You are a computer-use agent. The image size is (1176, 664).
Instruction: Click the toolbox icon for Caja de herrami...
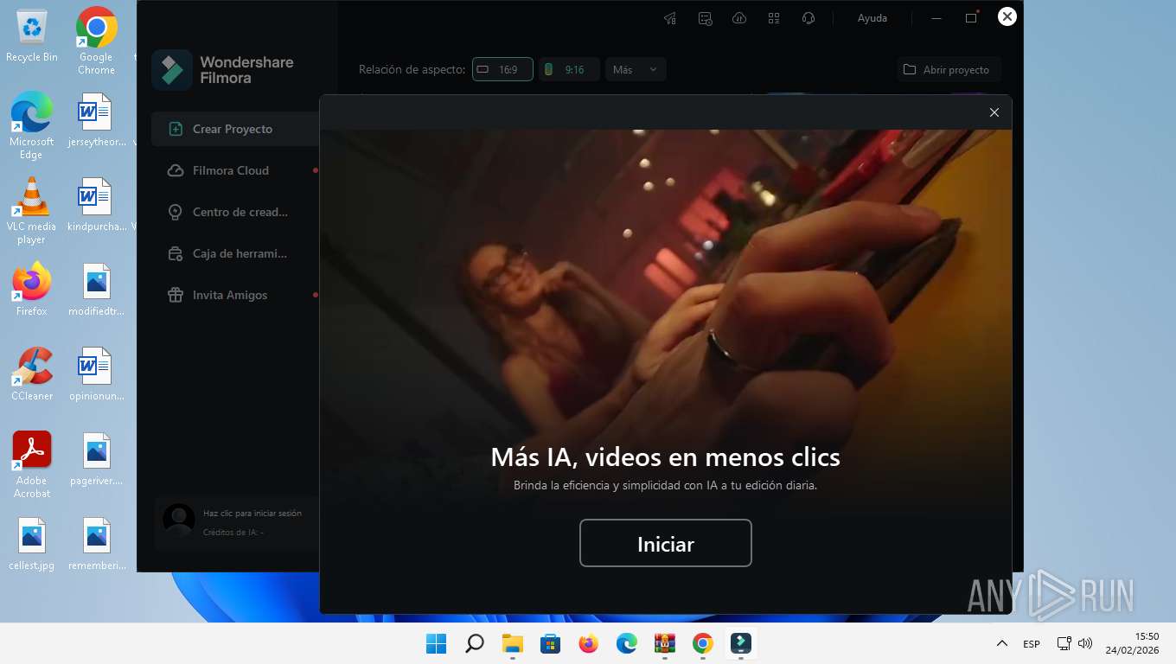[x=176, y=253]
